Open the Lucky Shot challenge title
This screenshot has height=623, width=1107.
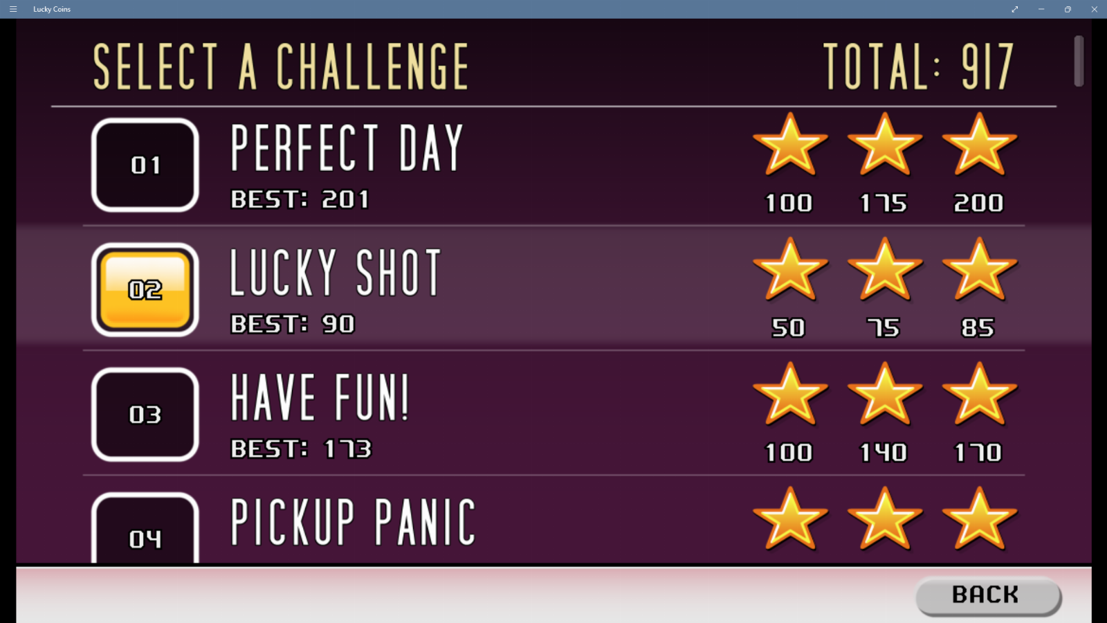pyautogui.click(x=336, y=273)
